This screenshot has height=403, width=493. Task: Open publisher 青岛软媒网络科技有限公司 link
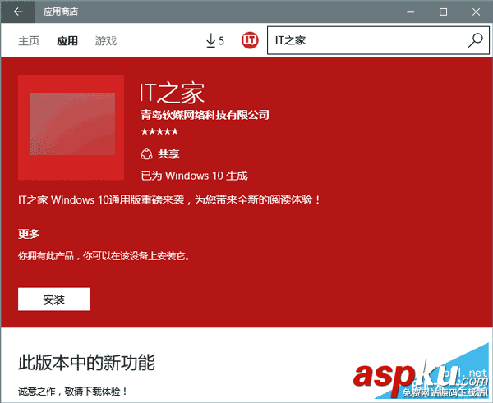(x=205, y=115)
